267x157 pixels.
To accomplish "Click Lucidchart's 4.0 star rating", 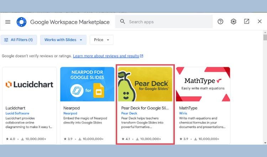I will coord(11,139).
